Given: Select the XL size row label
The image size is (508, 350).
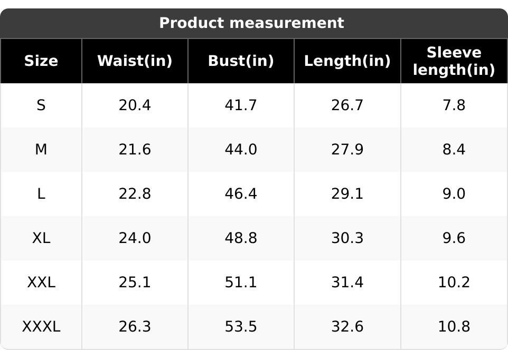Looking at the screenshot, I should click(x=41, y=238).
